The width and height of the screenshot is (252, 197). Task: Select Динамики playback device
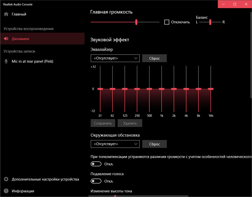pyautogui.click(x=42, y=38)
